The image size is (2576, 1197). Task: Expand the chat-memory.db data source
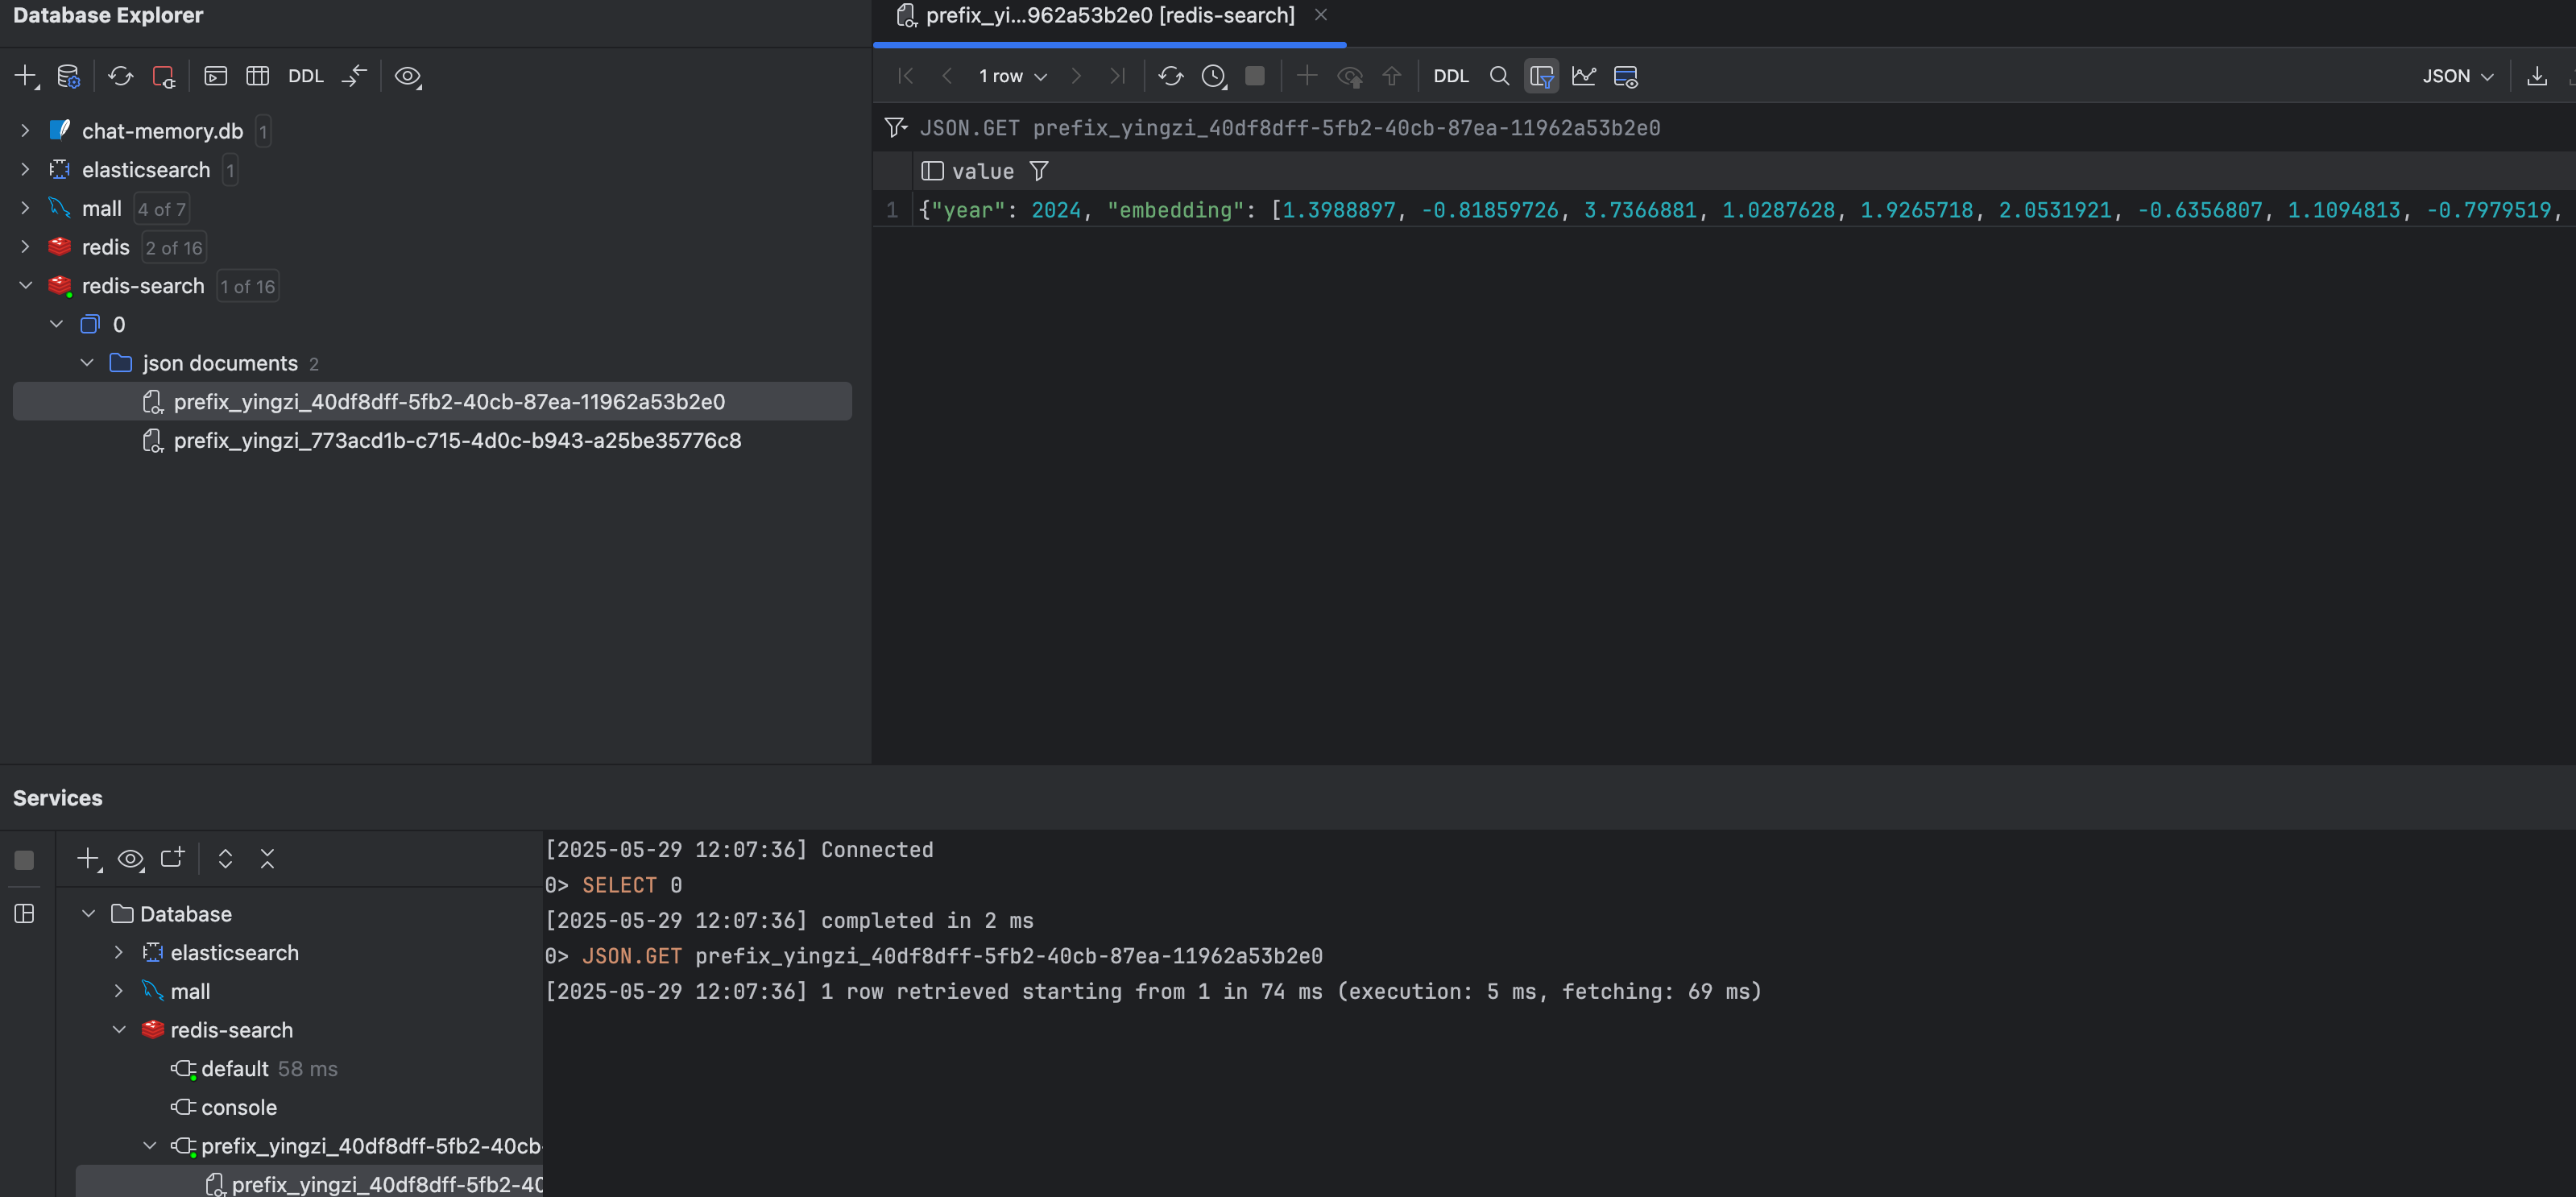pyautogui.click(x=25, y=131)
